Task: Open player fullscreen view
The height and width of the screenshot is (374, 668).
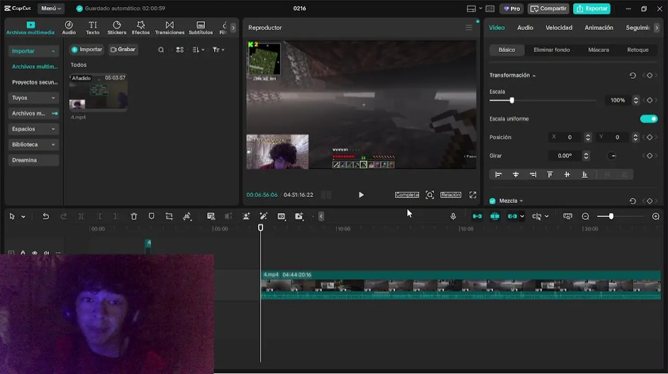Action: pos(473,195)
